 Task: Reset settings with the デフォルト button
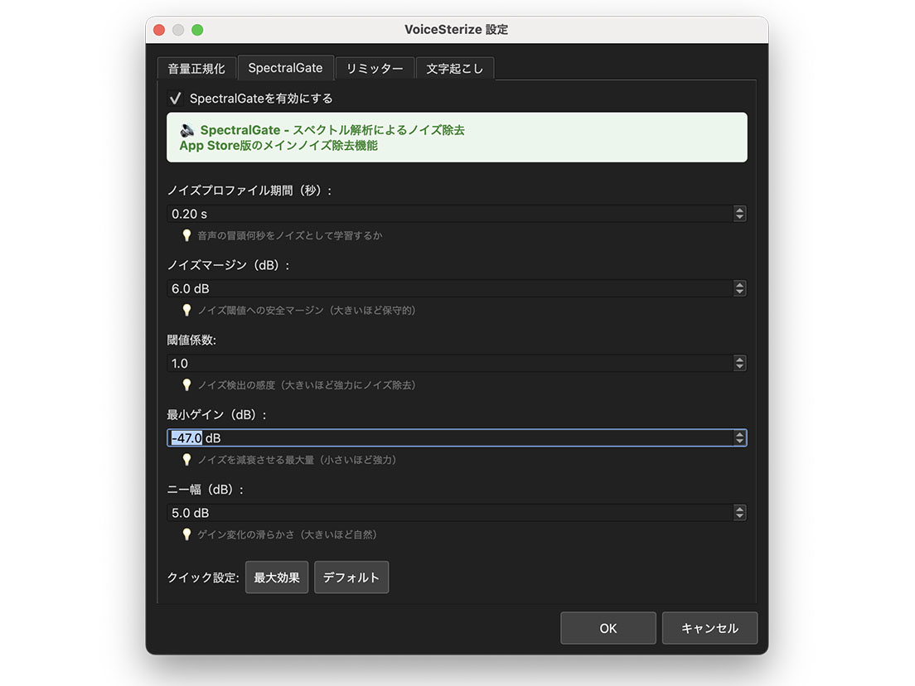click(351, 577)
